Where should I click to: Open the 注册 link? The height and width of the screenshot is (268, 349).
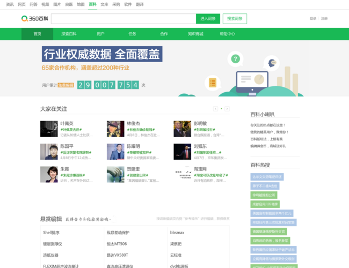click(324, 18)
